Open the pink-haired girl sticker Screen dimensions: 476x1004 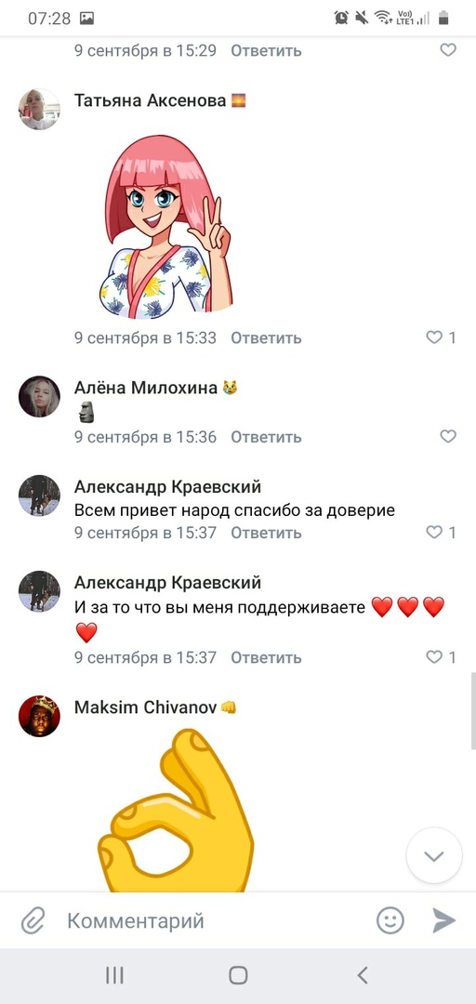point(165,226)
